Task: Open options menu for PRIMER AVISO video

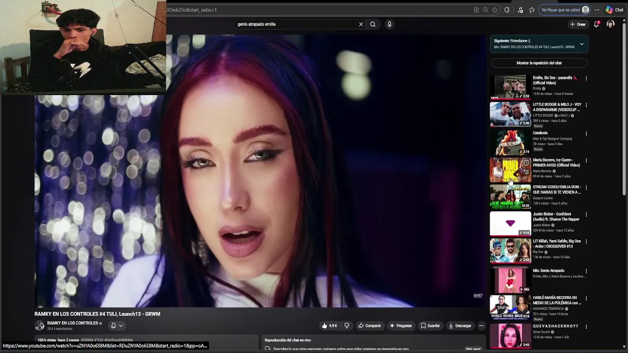Action: pos(586,161)
